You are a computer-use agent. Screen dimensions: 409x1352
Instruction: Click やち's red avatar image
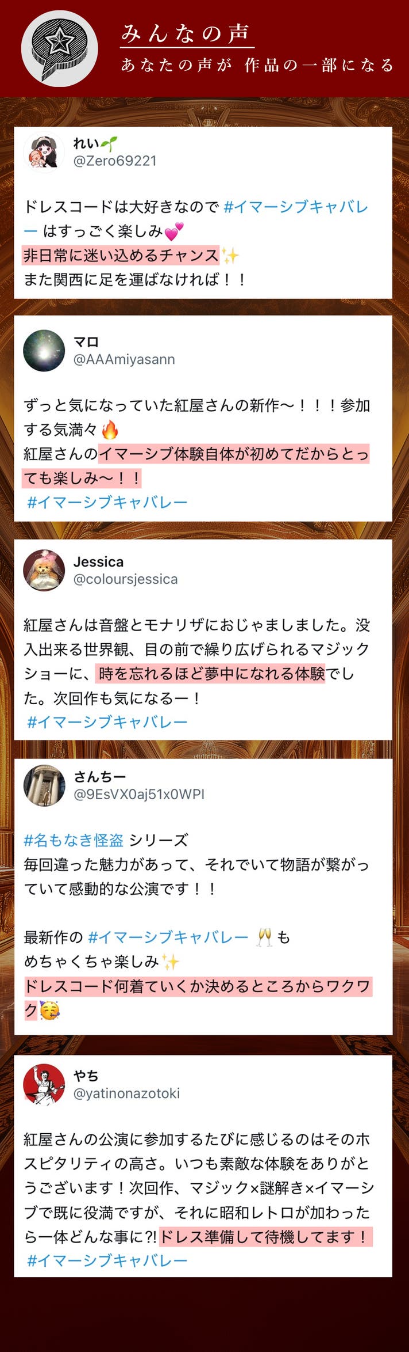click(x=44, y=1085)
